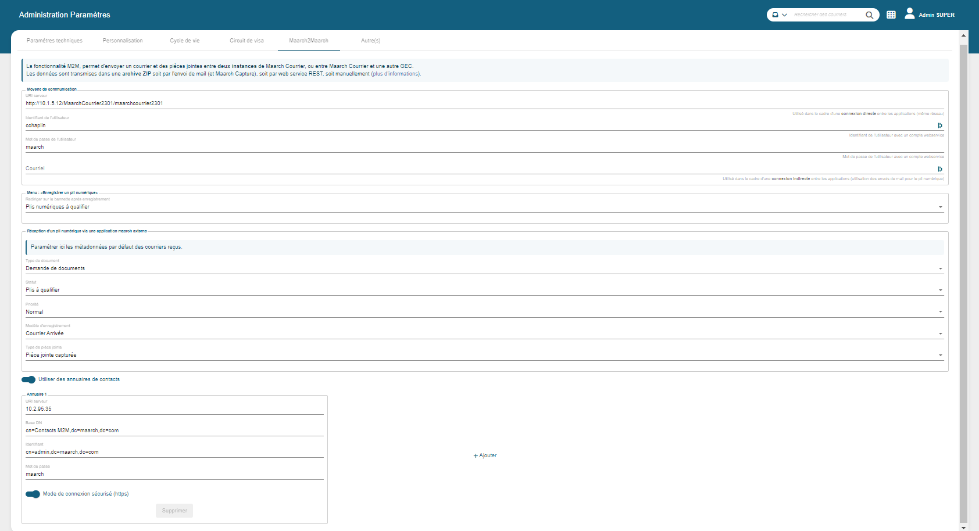Click the URI serveur field of Annuaire 1
The image size is (979, 531).
(x=174, y=409)
